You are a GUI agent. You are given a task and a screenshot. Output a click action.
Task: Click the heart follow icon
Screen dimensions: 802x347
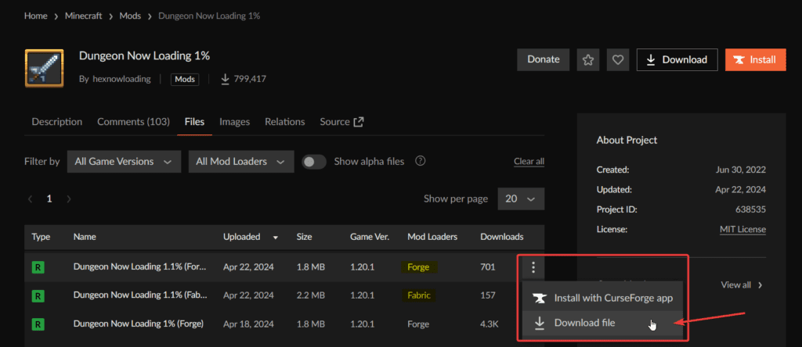pos(617,59)
